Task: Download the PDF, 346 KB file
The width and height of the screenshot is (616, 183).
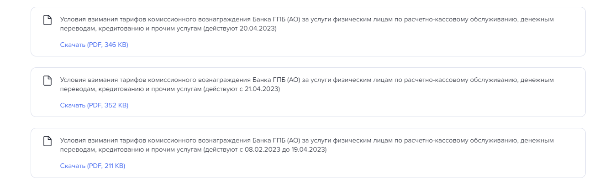Action: [x=94, y=45]
